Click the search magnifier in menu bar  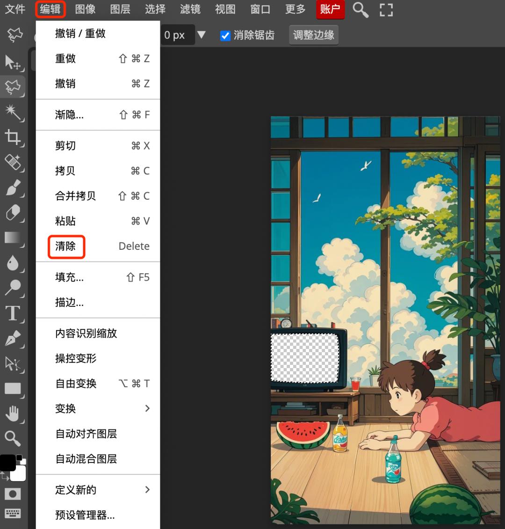point(361,10)
